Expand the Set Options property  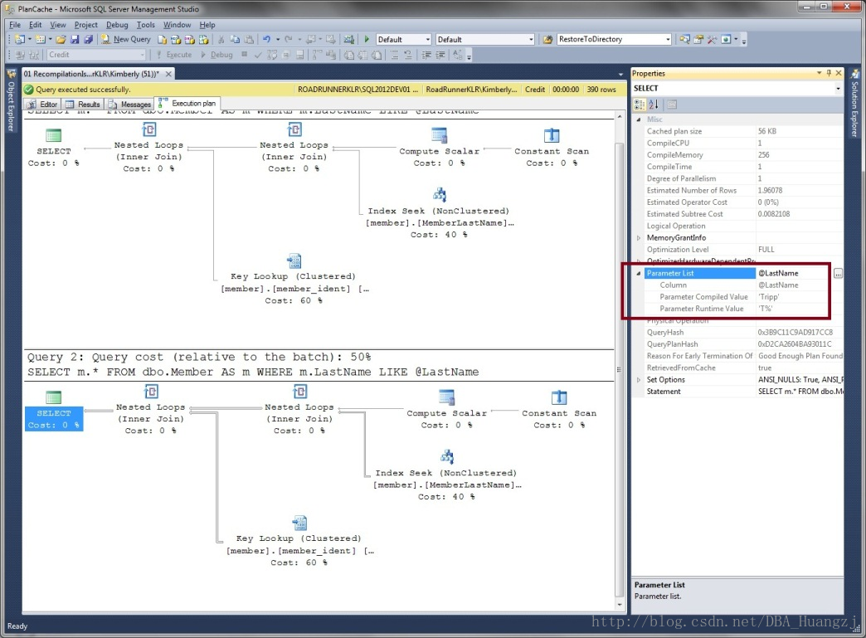point(639,380)
